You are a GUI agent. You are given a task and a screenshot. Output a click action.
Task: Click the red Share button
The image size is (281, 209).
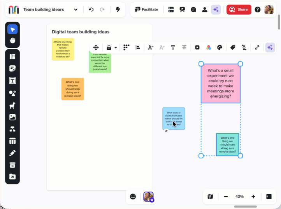(x=239, y=9)
